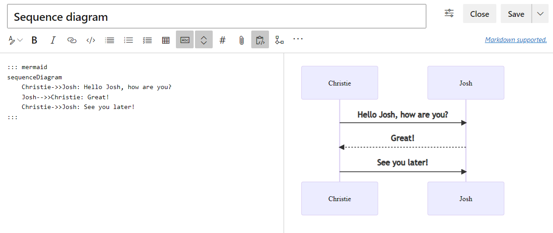Open page settings sliders icon
Screen dimensions: 553x233
[449, 13]
